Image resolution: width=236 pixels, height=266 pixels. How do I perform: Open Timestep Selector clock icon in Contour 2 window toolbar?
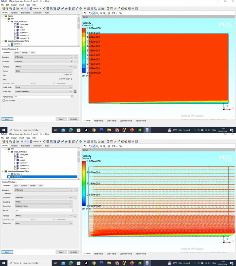pyautogui.click(x=108, y=8)
